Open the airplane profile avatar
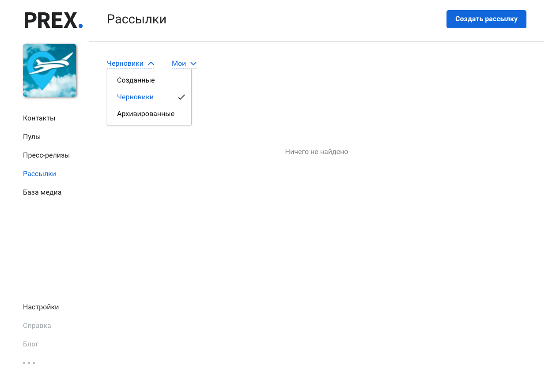560x376 pixels. point(49,70)
